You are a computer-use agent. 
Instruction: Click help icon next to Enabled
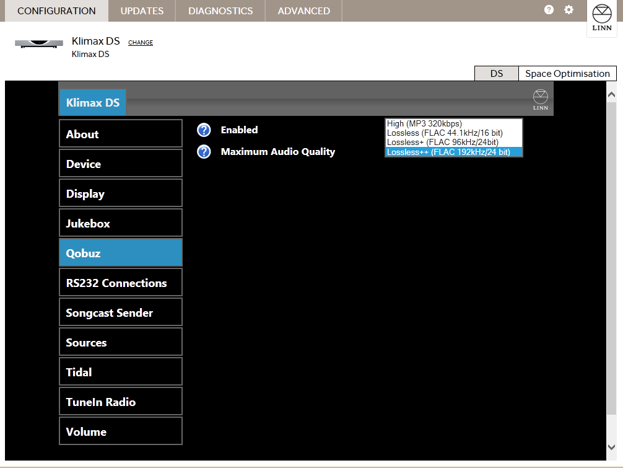[x=204, y=130]
